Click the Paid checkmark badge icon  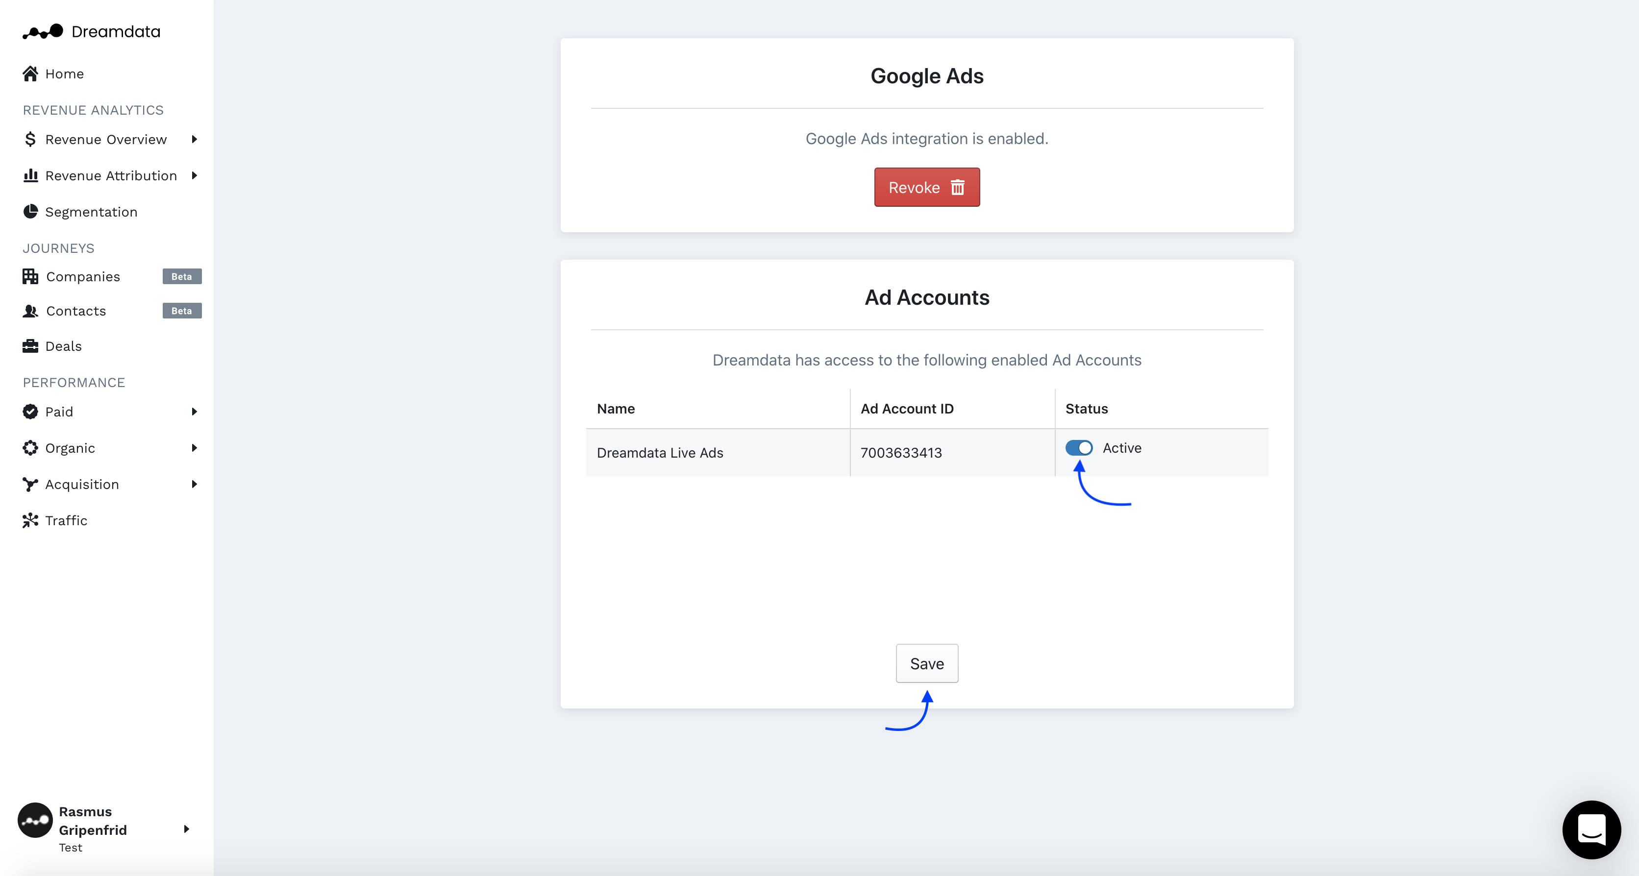[x=30, y=412]
